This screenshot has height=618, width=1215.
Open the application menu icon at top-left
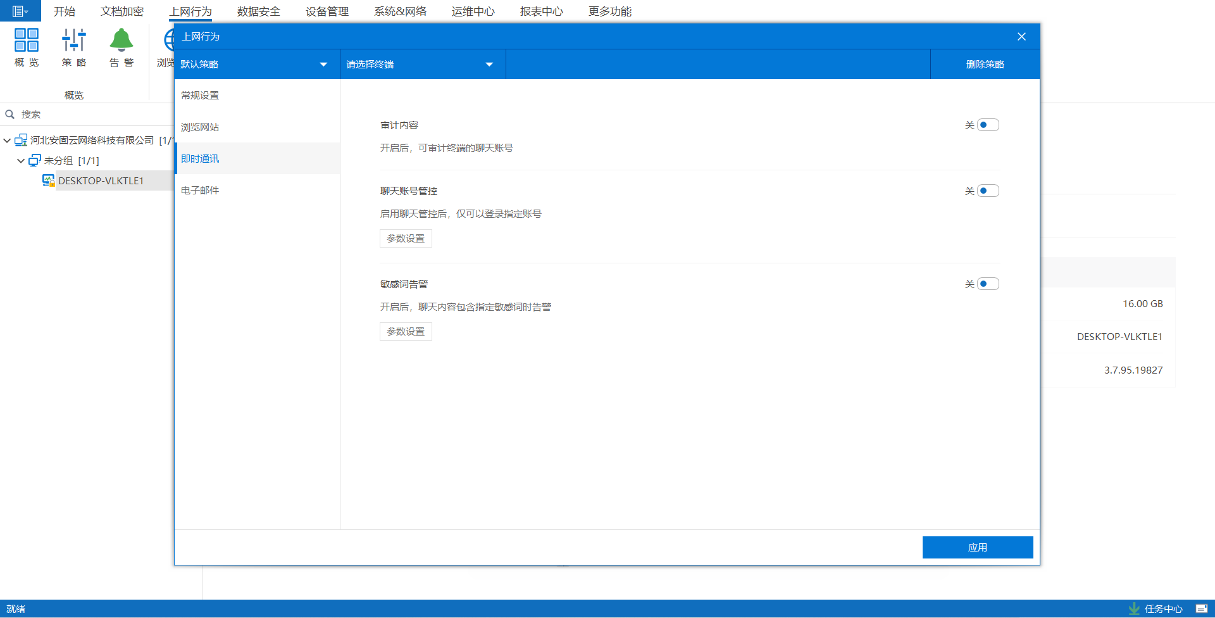pos(20,11)
